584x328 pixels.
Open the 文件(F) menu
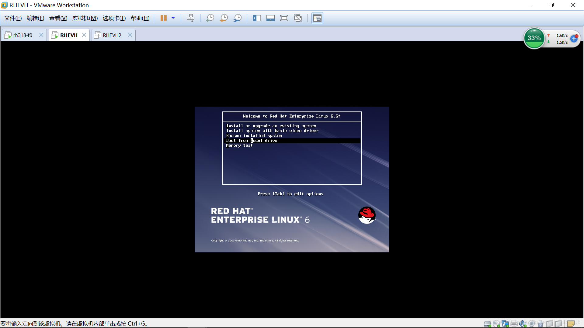point(13,18)
